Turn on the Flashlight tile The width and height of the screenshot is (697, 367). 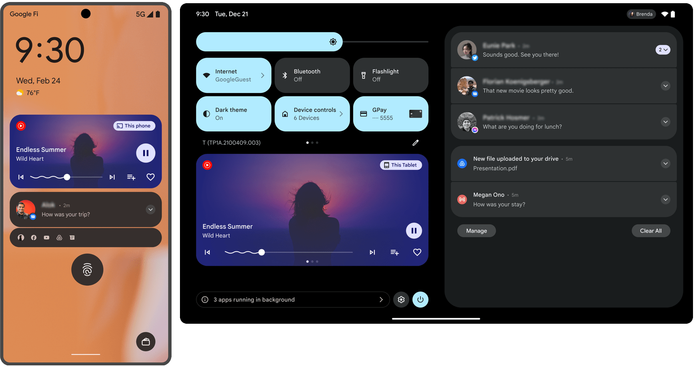tap(391, 75)
